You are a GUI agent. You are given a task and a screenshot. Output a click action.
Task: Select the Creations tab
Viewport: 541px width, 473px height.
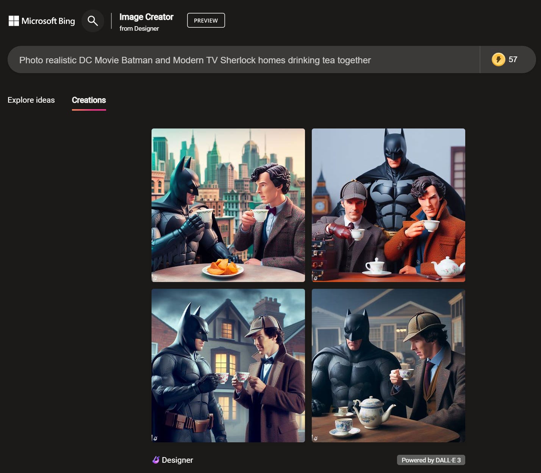pos(89,100)
